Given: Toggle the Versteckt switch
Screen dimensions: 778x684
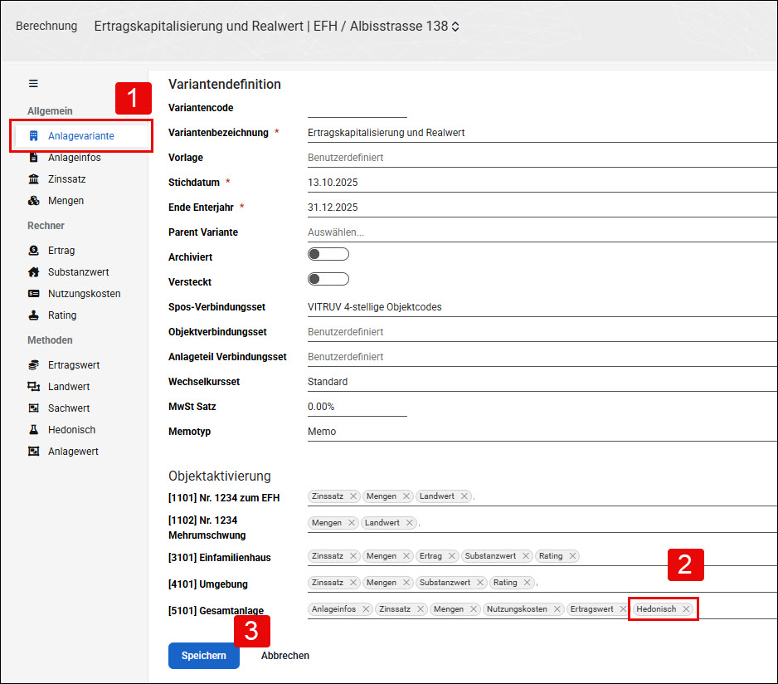Looking at the screenshot, I should tap(328, 279).
